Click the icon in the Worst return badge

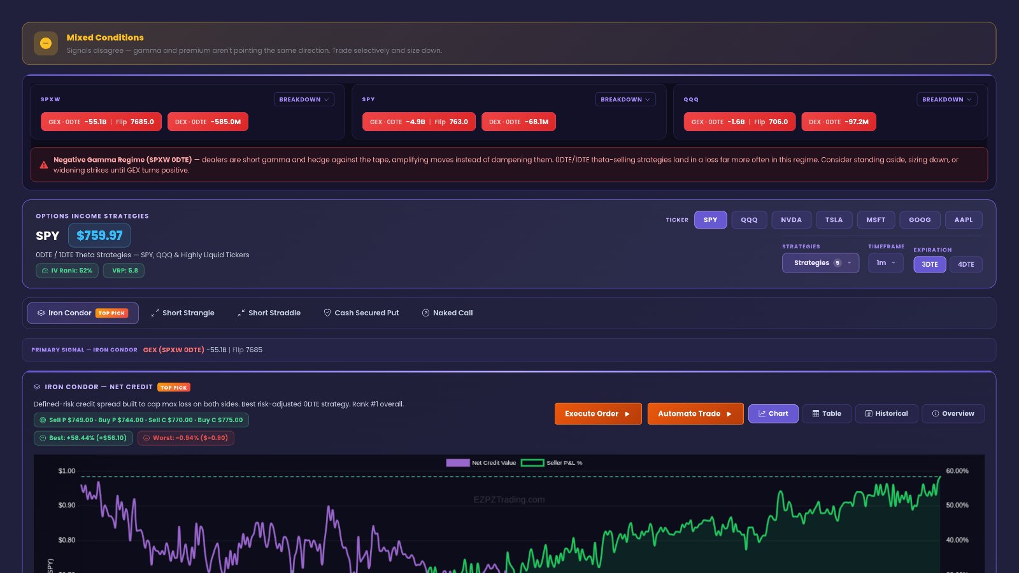coord(146,438)
